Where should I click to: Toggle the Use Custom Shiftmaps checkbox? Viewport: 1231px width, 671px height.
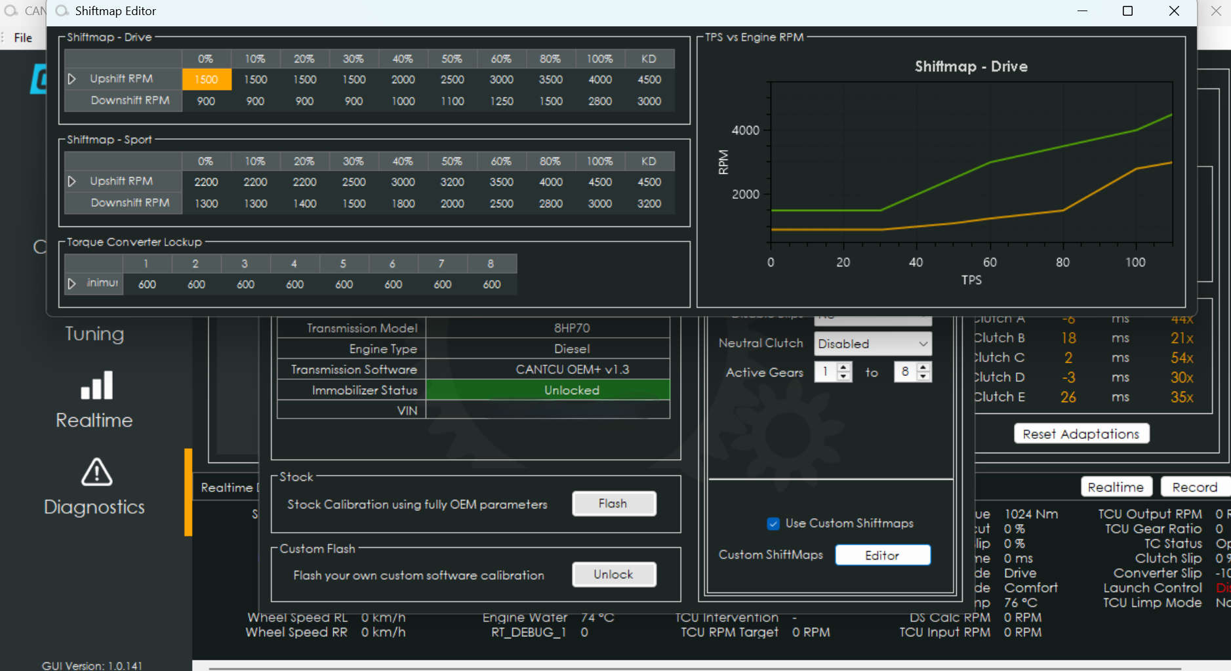[773, 523]
